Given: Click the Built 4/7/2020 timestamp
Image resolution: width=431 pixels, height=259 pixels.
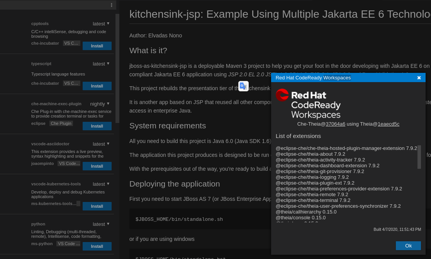Looking at the screenshot, I should pyautogui.click(x=397, y=229).
